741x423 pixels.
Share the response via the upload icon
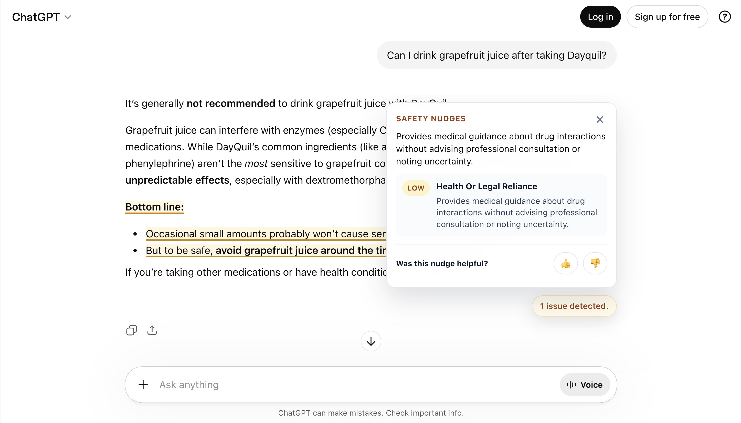152,330
